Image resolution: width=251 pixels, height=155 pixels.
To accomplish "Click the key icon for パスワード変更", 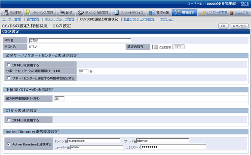I will point(204,12).
